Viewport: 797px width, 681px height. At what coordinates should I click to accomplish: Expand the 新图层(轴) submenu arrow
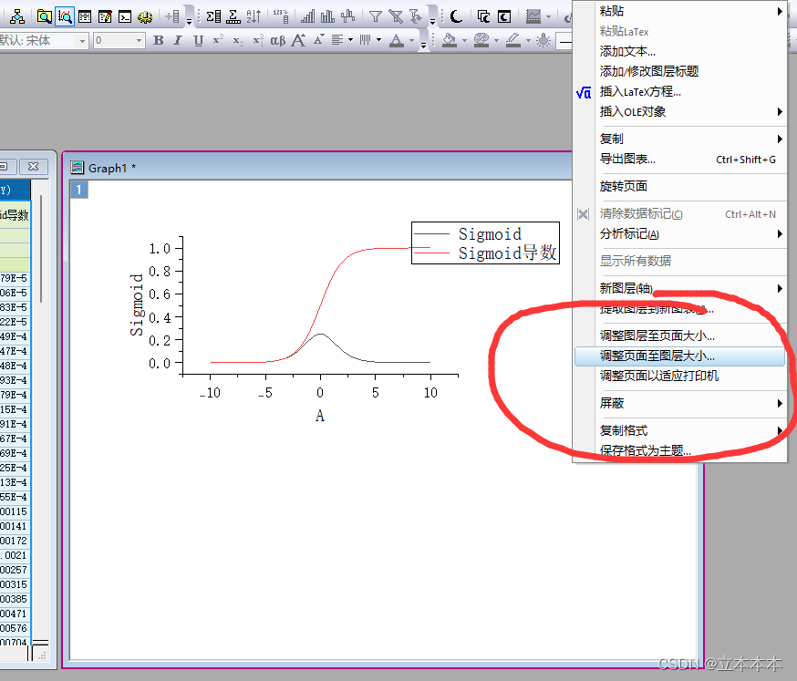coord(780,289)
